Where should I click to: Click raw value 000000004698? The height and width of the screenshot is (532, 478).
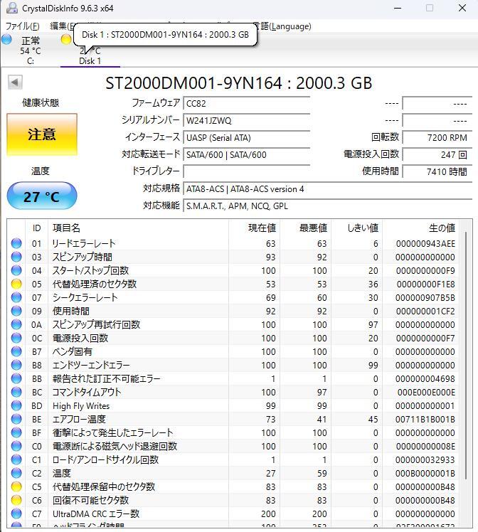click(x=425, y=378)
